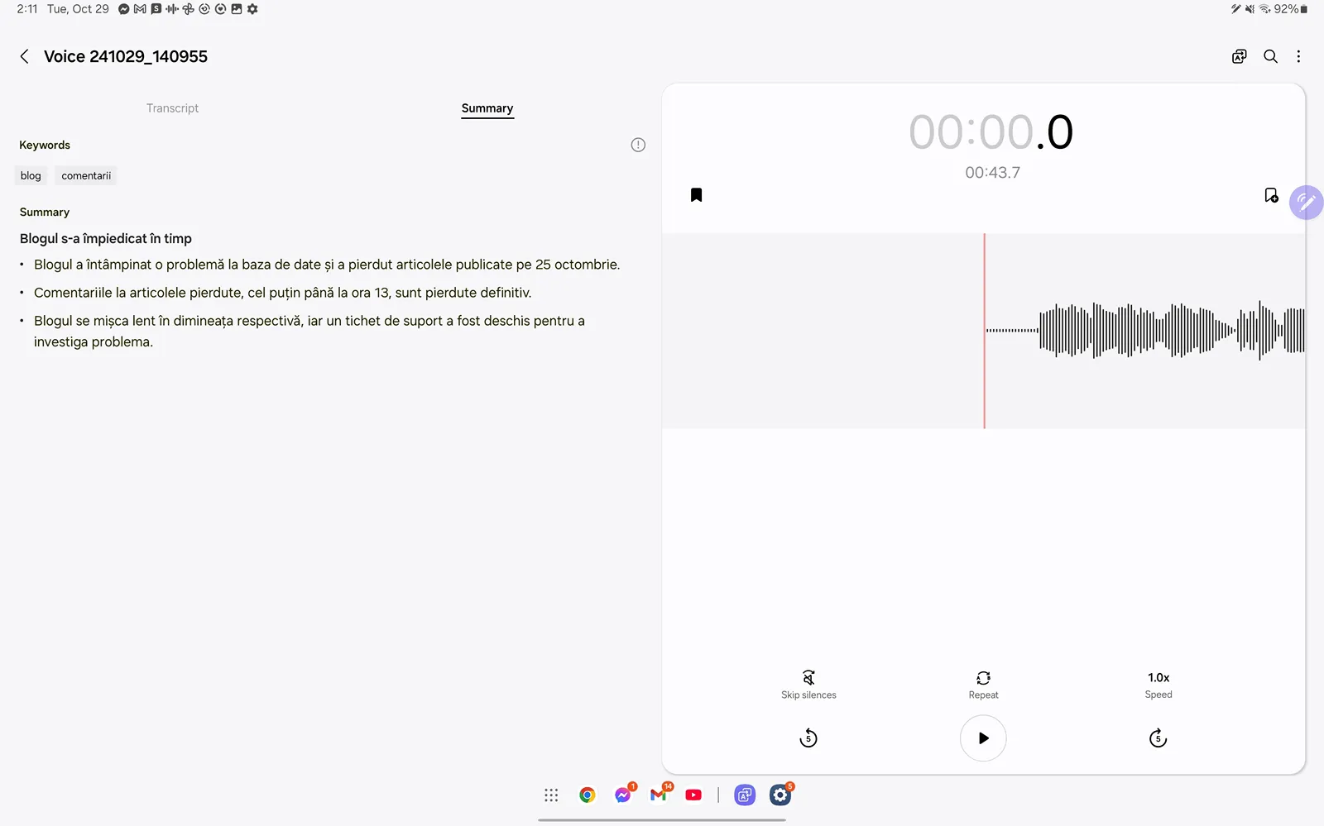Screen dimensions: 1324x826
Task: Open the app drawer grid in taskbar
Action: pos(551,795)
